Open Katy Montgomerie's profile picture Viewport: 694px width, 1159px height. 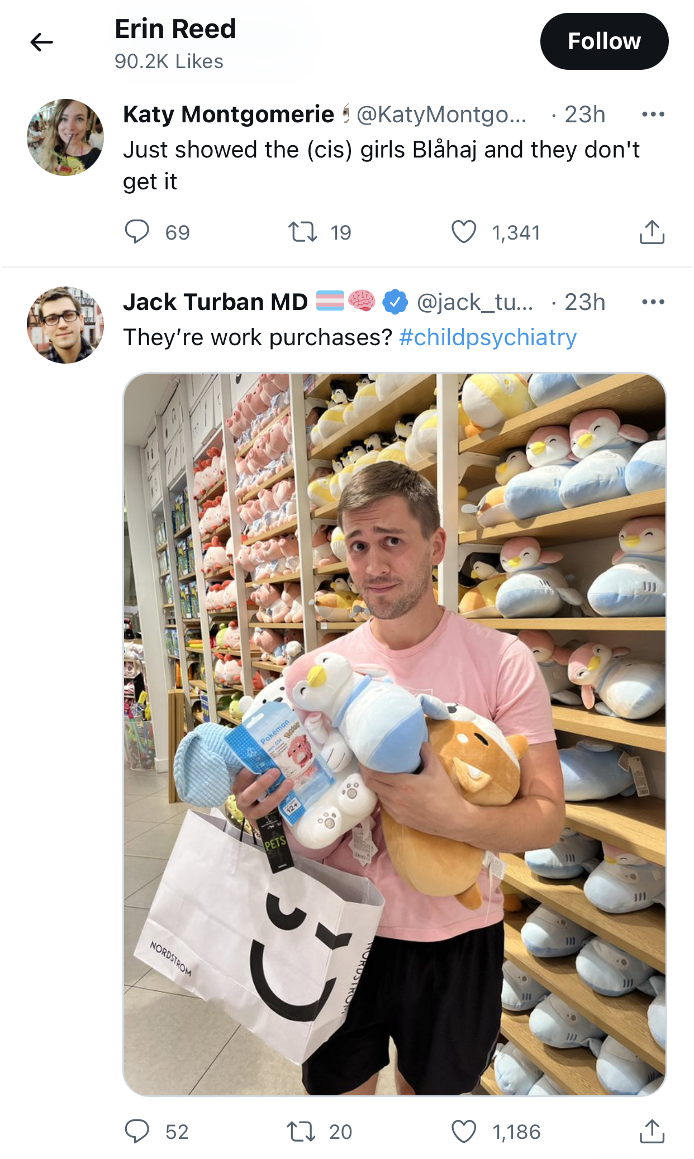[65, 137]
